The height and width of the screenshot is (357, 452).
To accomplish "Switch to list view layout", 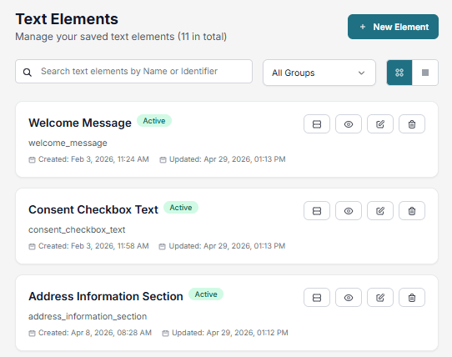I will pyautogui.click(x=425, y=73).
